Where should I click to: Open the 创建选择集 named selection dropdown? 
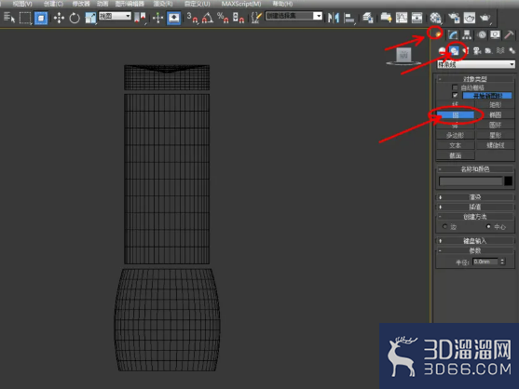pyautogui.click(x=294, y=16)
